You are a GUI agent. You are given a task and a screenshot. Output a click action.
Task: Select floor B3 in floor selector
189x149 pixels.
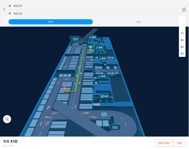tap(182, 54)
